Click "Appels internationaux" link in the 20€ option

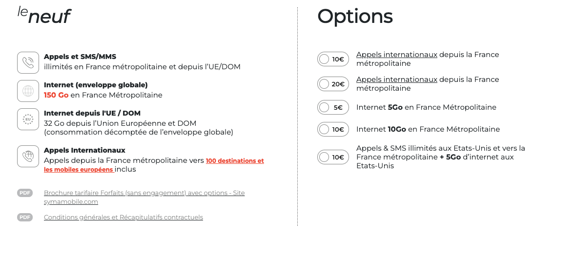[396, 79]
